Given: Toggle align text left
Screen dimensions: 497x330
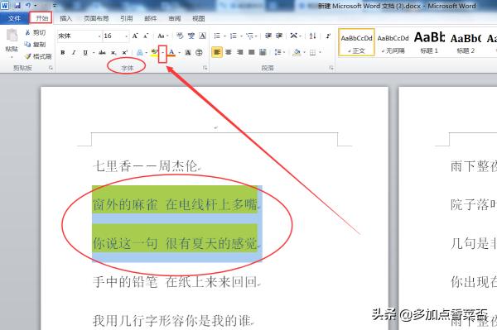Looking at the screenshot, I should [217, 52].
